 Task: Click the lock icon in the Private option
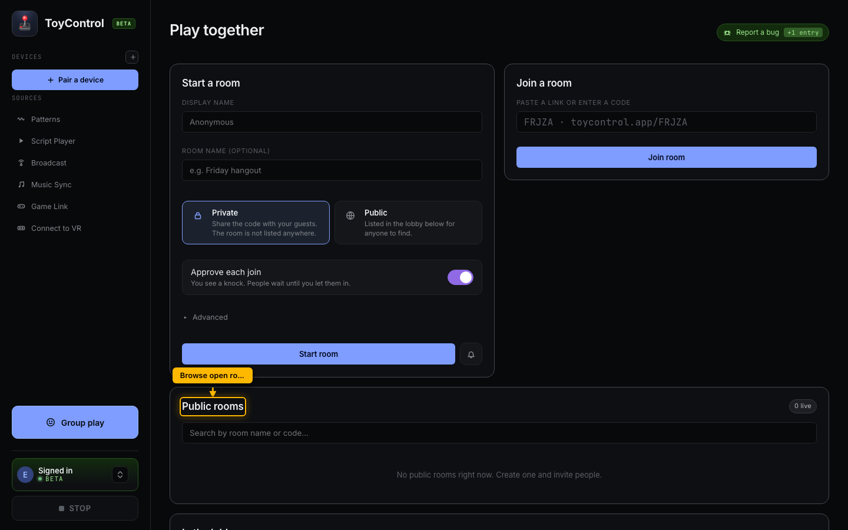(198, 216)
